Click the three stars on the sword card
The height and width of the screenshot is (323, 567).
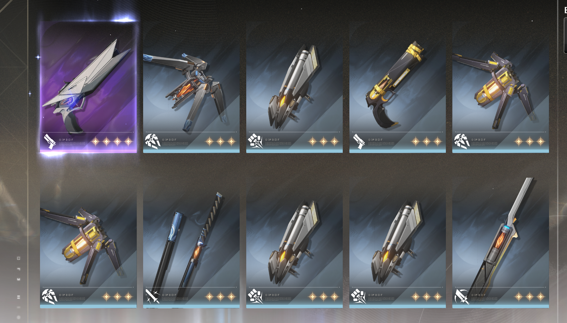coord(220,297)
